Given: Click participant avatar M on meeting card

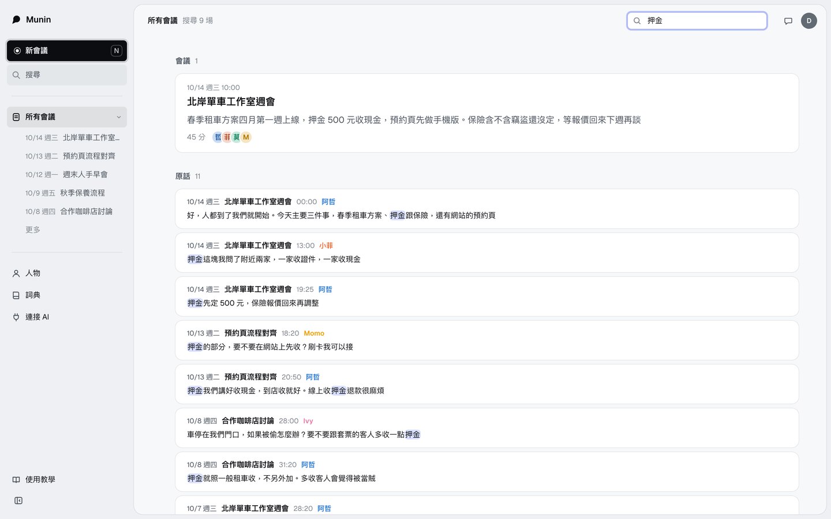Looking at the screenshot, I should pyautogui.click(x=246, y=137).
